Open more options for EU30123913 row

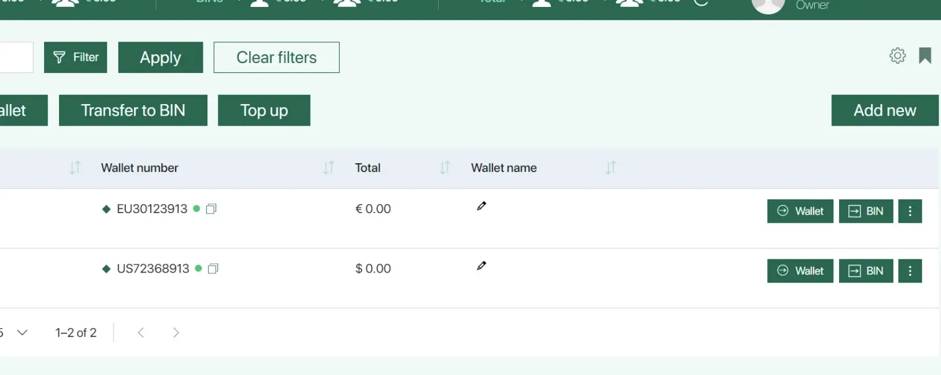910,211
